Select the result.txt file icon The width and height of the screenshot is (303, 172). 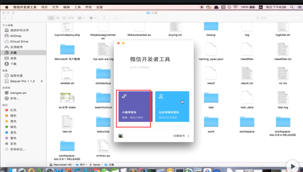point(247,73)
